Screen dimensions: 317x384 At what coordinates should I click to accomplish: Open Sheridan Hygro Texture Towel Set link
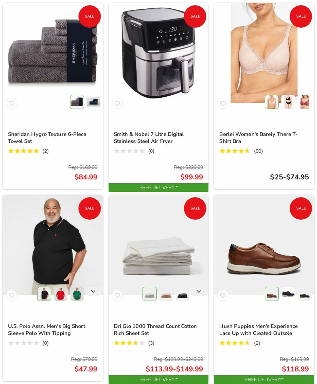pyautogui.click(x=47, y=138)
